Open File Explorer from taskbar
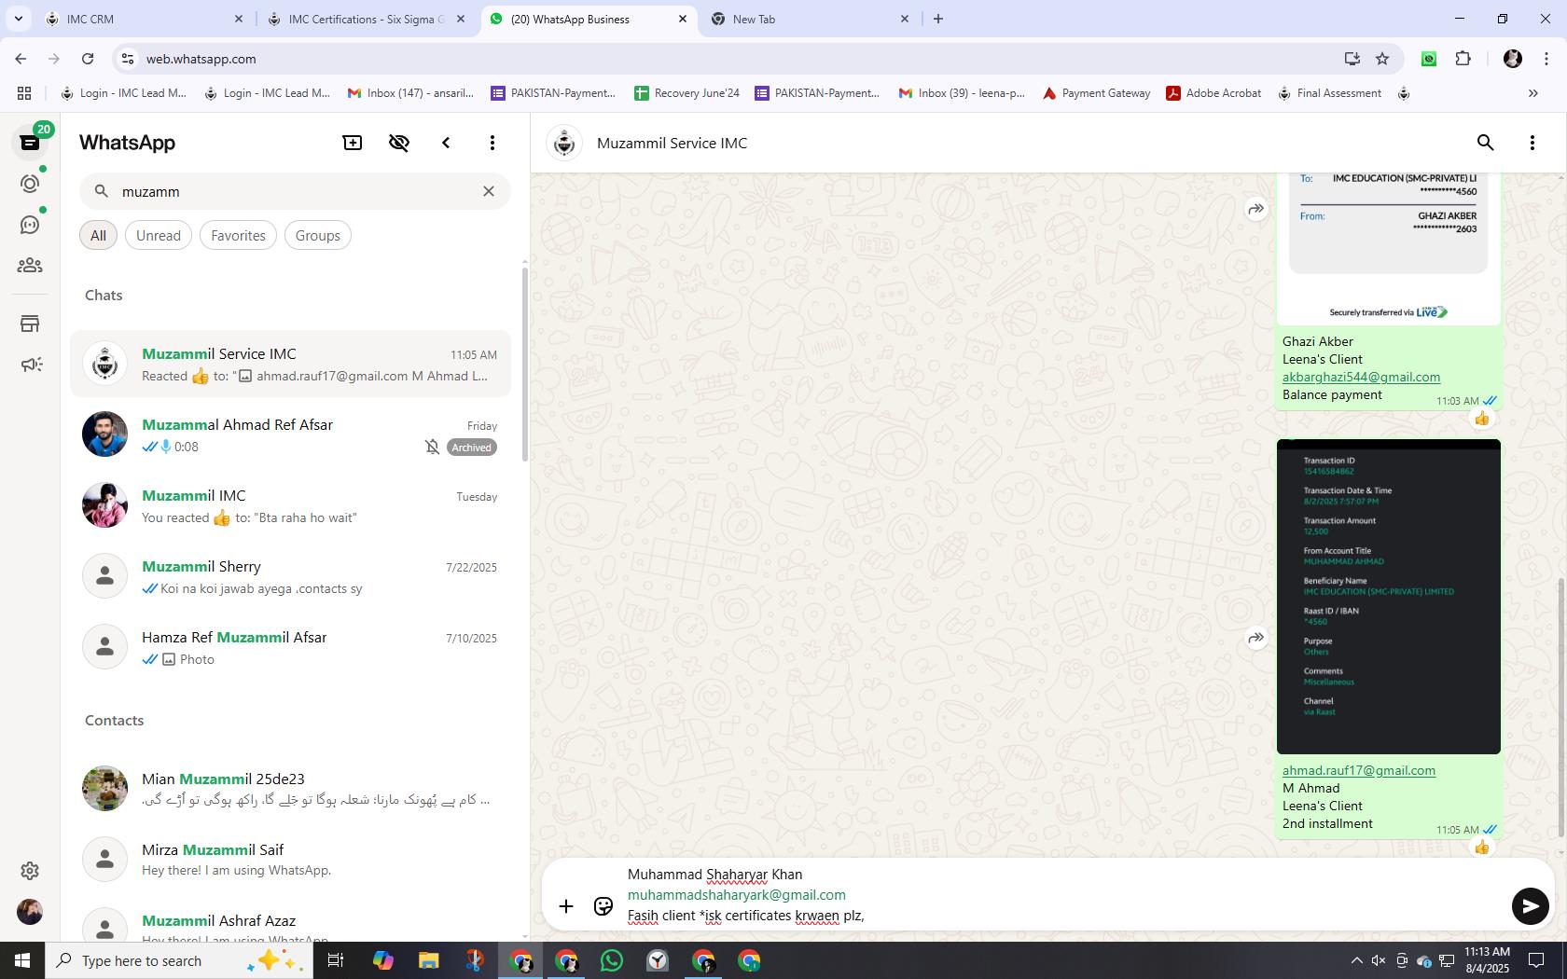 click(428, 960)
